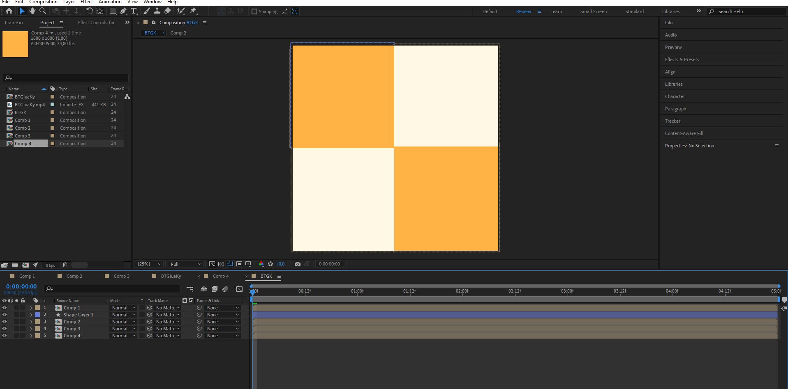The height and width of the screenshot is (389, 788).
Task: Switch to the Learn workspace
Action: pyautogui.click(x=556, y=11)
